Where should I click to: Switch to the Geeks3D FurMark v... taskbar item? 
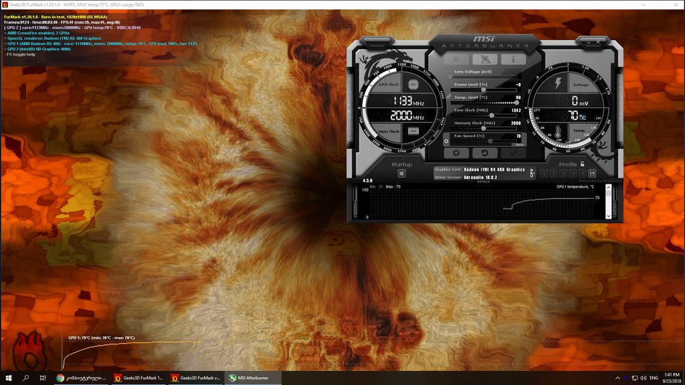click(196, 378)
